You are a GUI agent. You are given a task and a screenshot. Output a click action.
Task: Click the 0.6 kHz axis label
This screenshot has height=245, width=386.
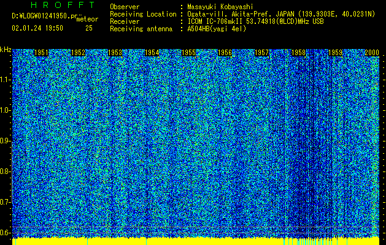(x=6, y=233)
